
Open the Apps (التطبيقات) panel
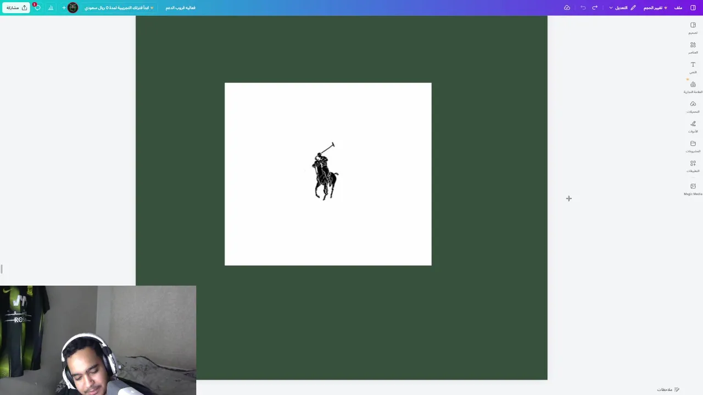pyautogui.click(x=693, y=166)
